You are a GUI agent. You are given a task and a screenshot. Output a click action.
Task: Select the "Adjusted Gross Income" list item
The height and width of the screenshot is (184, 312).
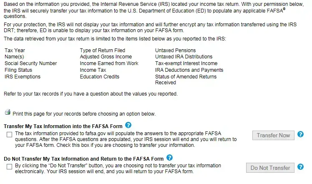(x=106, y=57)
